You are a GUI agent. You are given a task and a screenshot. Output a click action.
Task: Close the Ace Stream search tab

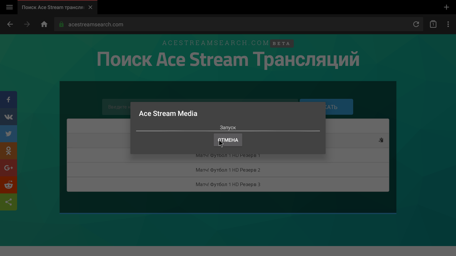tap(90, 7)
